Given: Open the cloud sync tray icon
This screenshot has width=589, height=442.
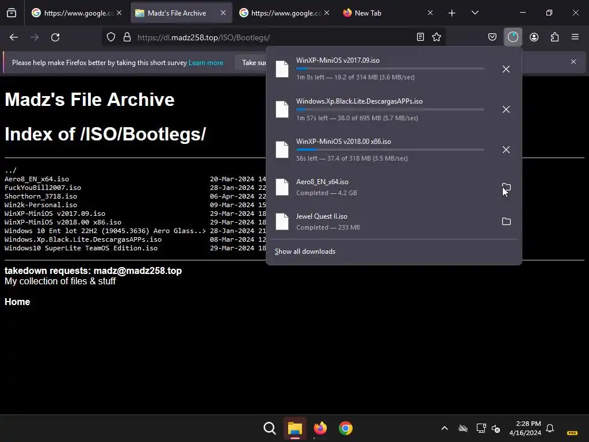Looking at the screenshot, I should coord(463,428).
